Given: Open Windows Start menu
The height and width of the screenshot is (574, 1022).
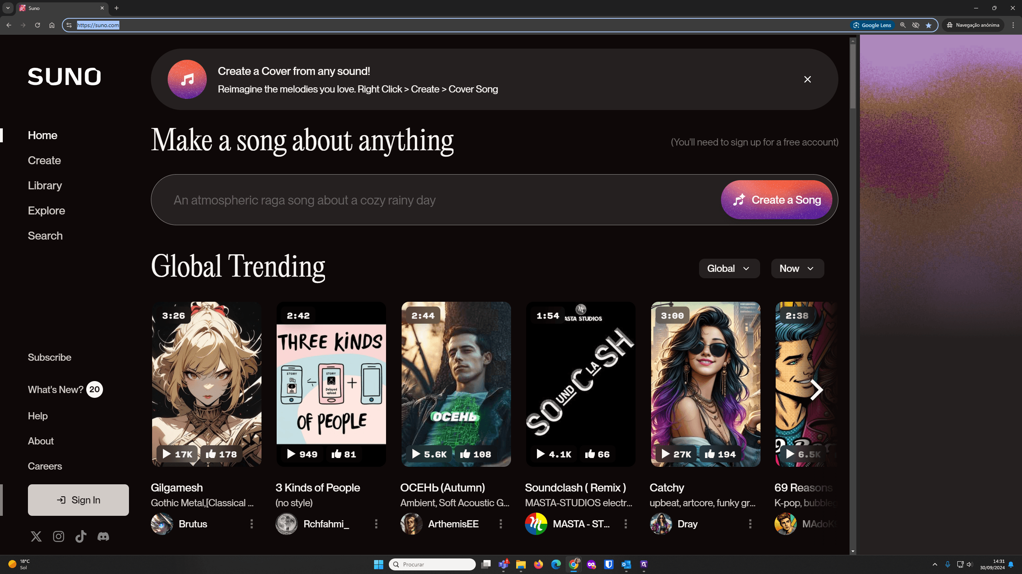Looking at the screenshot, I should pyautogui.click(x=378, y=564).
